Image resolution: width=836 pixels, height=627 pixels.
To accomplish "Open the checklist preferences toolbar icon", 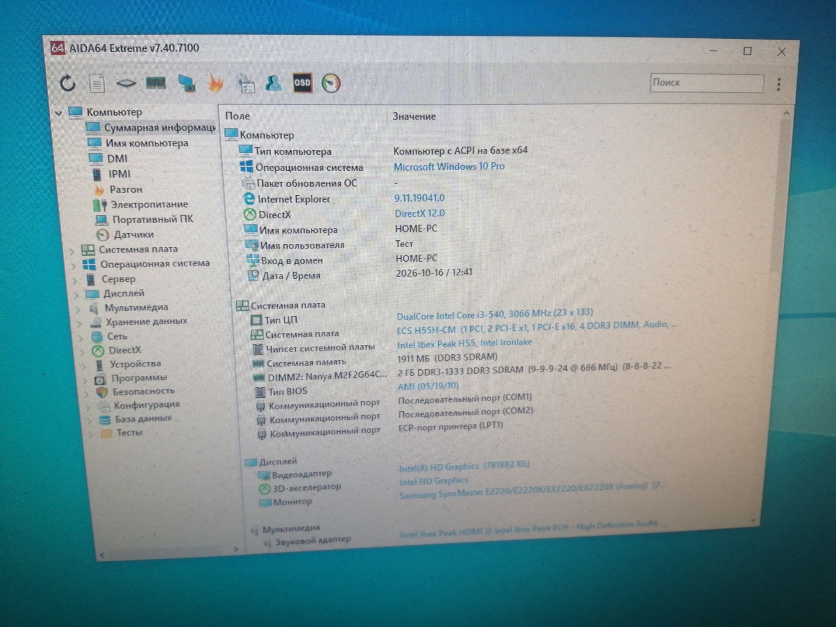I will click(x=245, y=83).
